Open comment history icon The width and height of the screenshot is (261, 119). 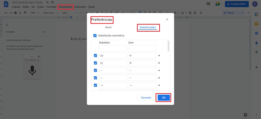[208, 4]
